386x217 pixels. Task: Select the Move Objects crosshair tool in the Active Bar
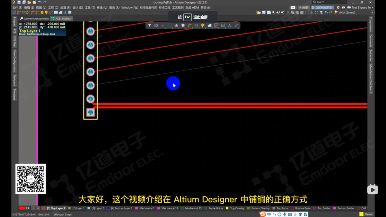(x=163, y=25)
